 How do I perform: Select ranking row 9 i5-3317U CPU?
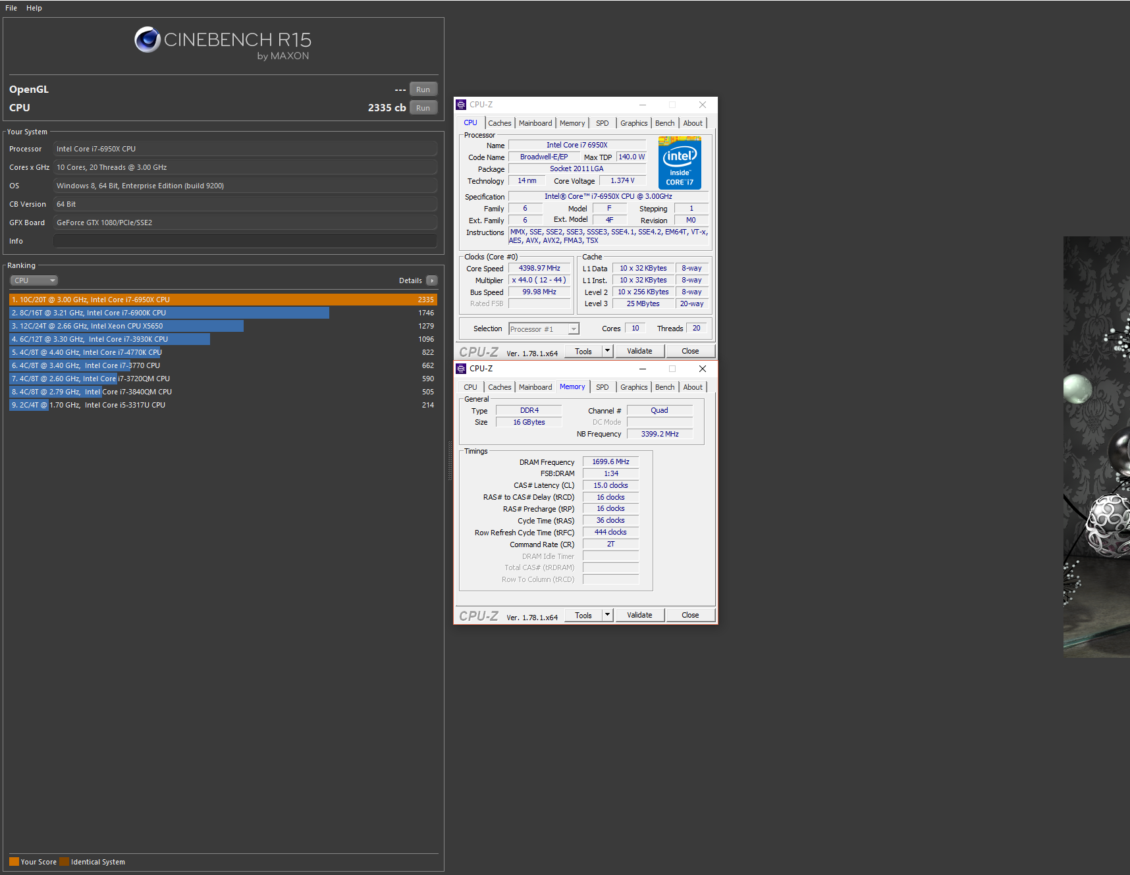[223, 405]
